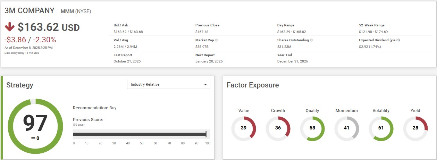Click the Shares Outstanding info icon
This screenshot has width=437, height=160.
(311, 40)
